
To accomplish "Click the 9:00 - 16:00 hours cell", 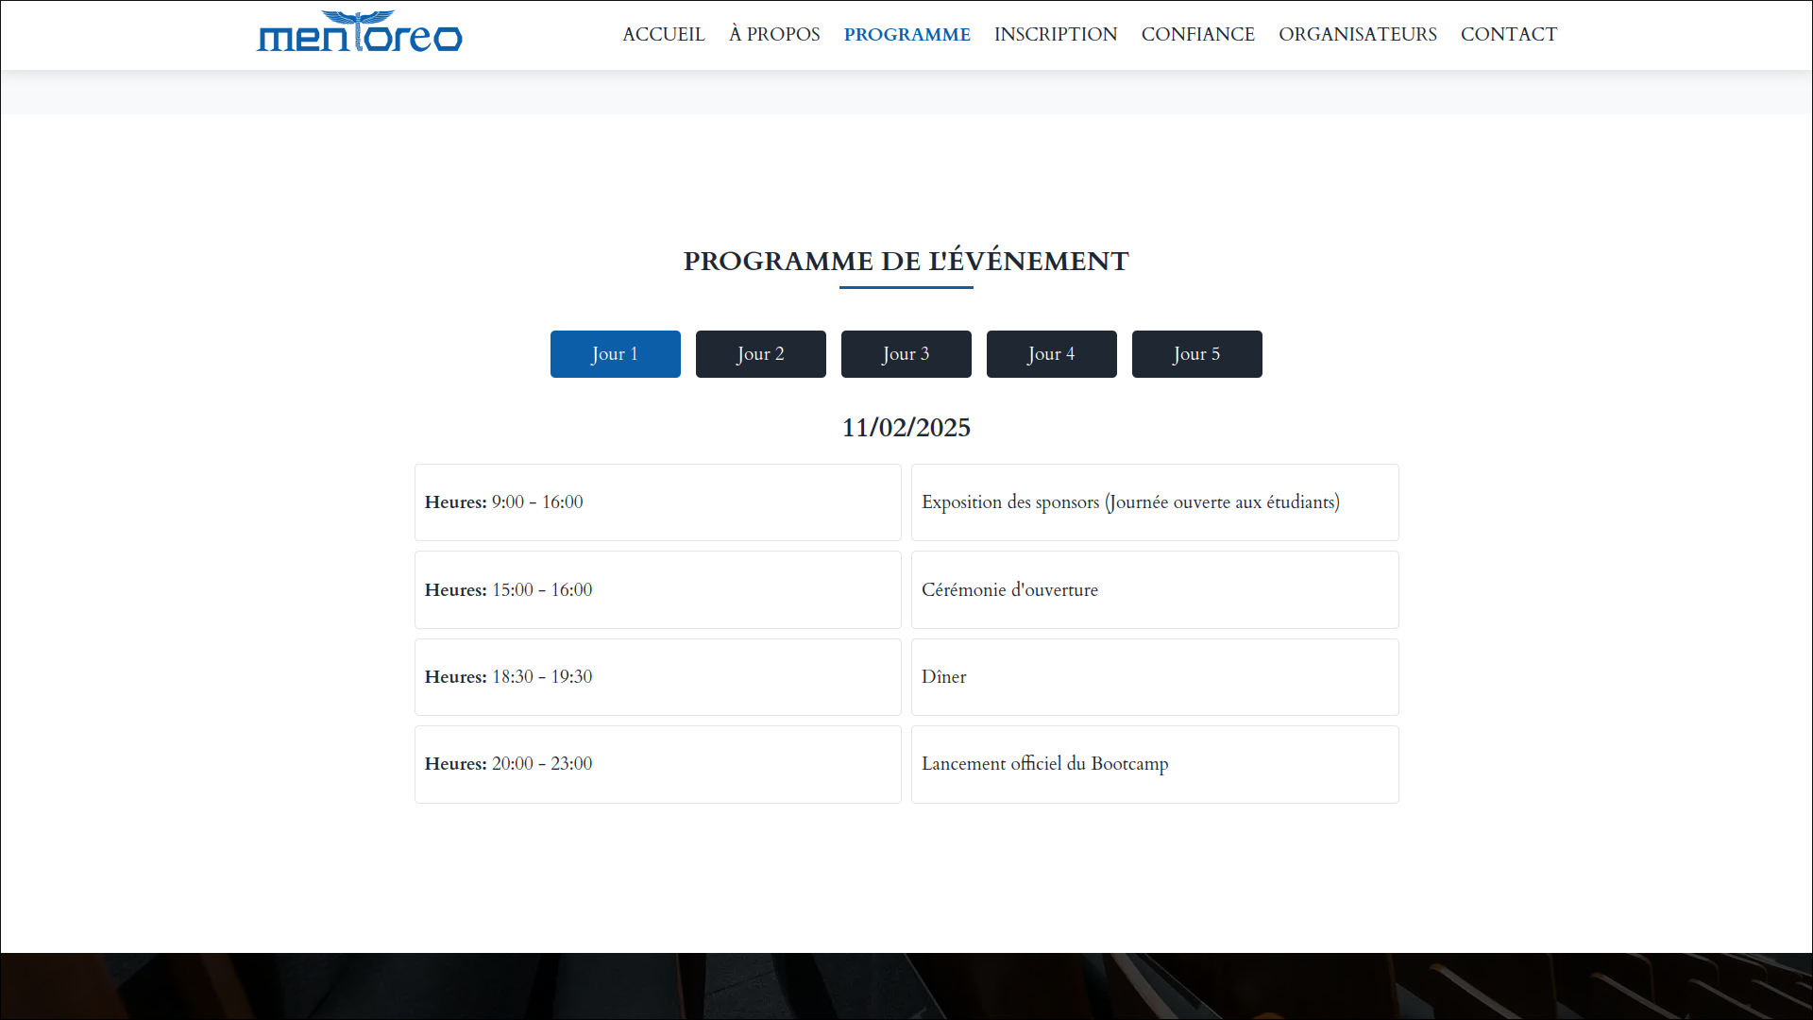I will [x=657, y=502].
